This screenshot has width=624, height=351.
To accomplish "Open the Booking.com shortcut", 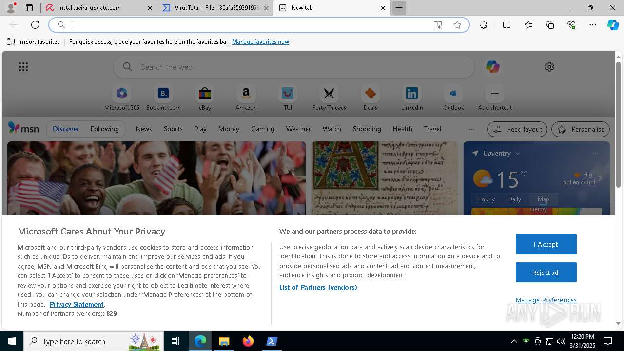I will (163, 98).
